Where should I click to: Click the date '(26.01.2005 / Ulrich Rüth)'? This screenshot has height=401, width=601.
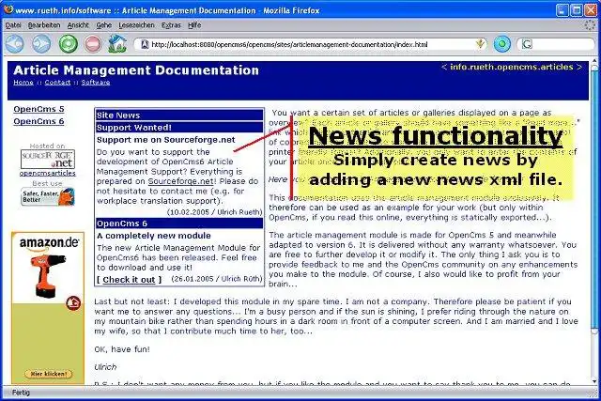coord(217,279)
